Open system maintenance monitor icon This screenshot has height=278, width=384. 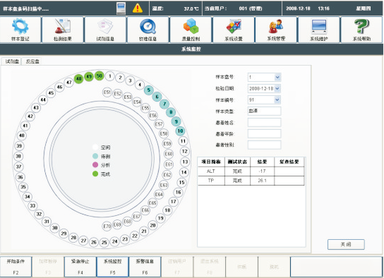point(319,30)
